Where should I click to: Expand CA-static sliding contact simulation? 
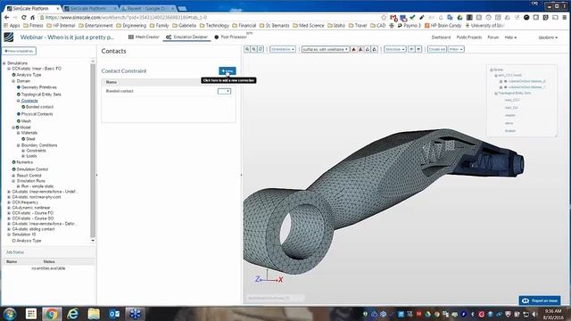click(x=9, y=229)
